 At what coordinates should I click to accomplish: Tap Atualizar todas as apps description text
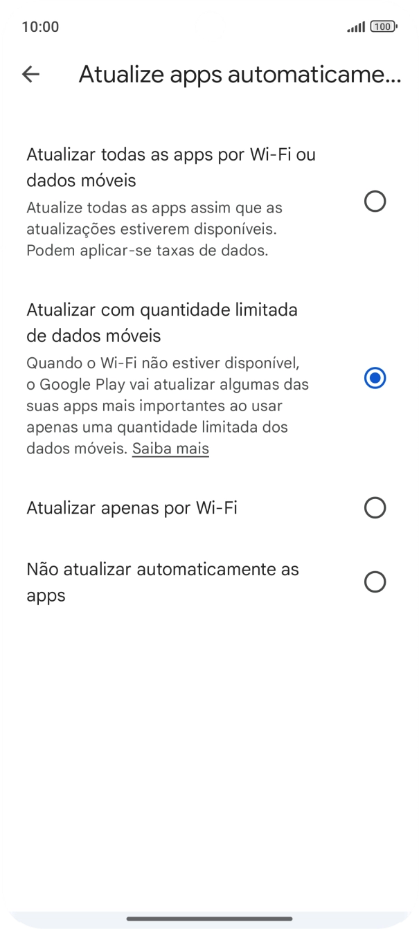coord(155,228)
